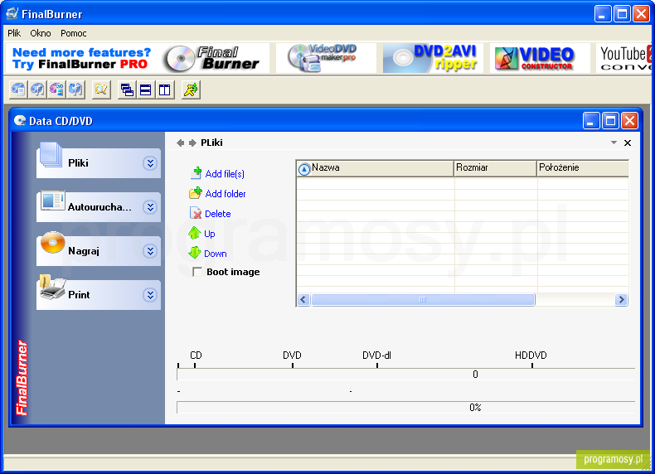Click the horizontal scrollbar thumb in file list
This screenshot has width=655, height=474.
423,299
